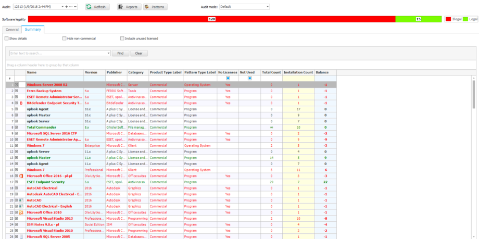This screenshot has height=239, width=479.
Task: Enable Hide non-commercial checkbox
Action: point(64,39)
